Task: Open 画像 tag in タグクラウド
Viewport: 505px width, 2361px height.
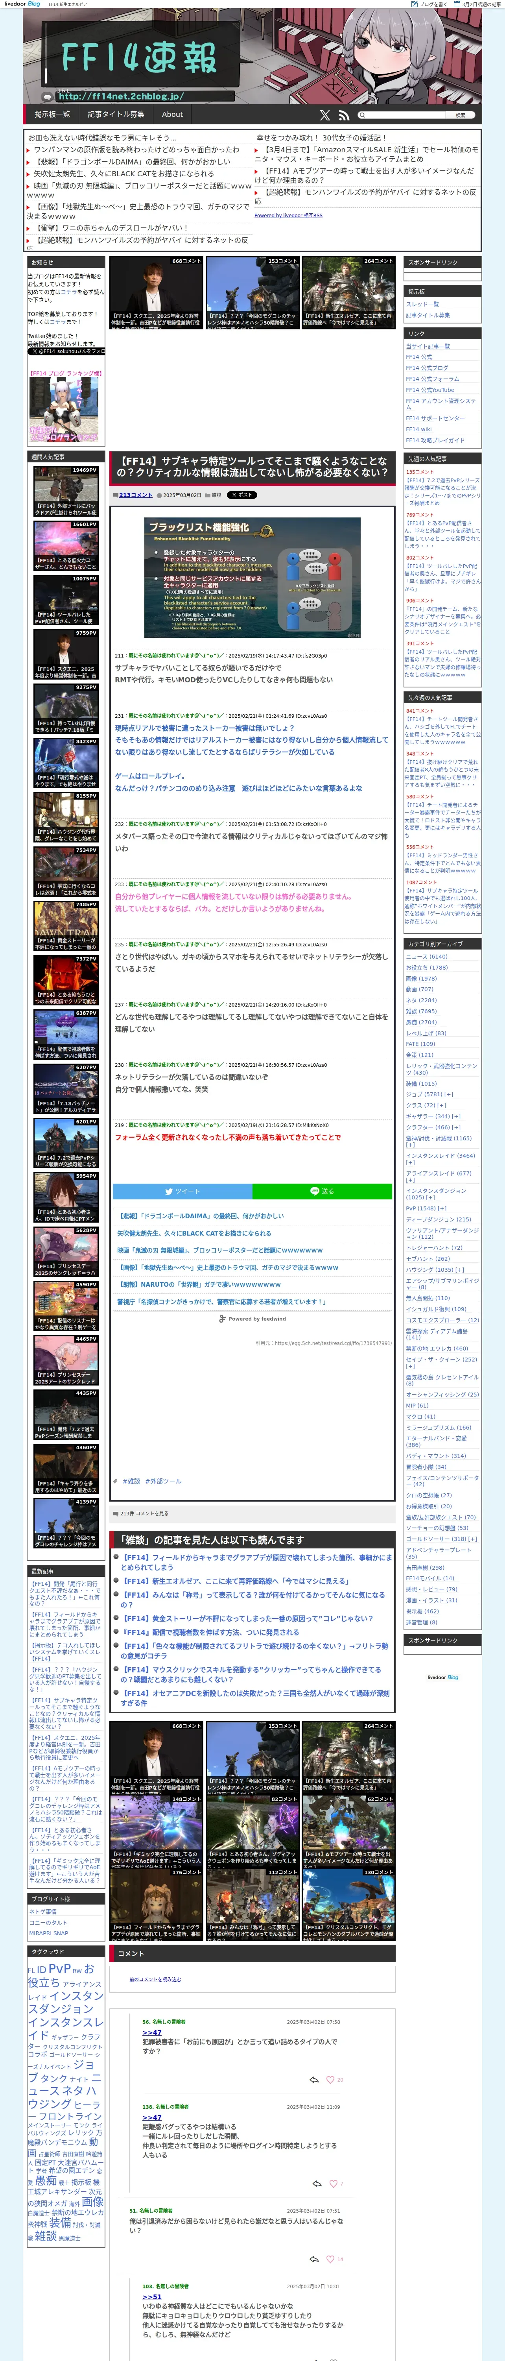Action: [x=92, y=2202]
